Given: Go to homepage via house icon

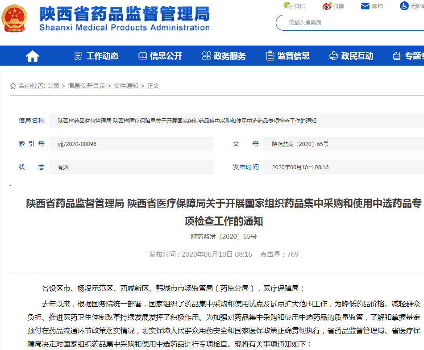Looking at the screenshot, I should pos(33,56).
